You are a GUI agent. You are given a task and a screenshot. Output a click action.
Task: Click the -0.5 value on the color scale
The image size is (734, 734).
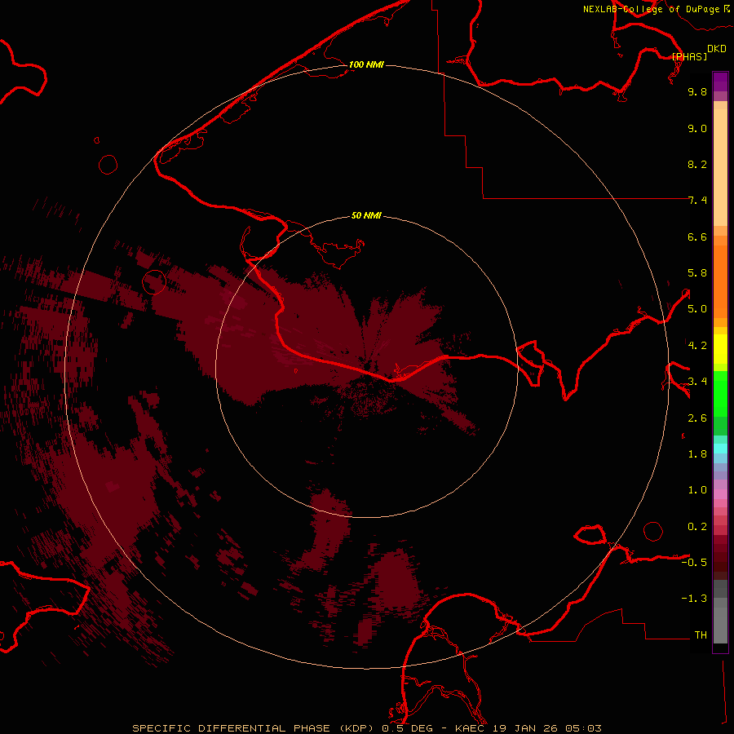click(694, 563)
